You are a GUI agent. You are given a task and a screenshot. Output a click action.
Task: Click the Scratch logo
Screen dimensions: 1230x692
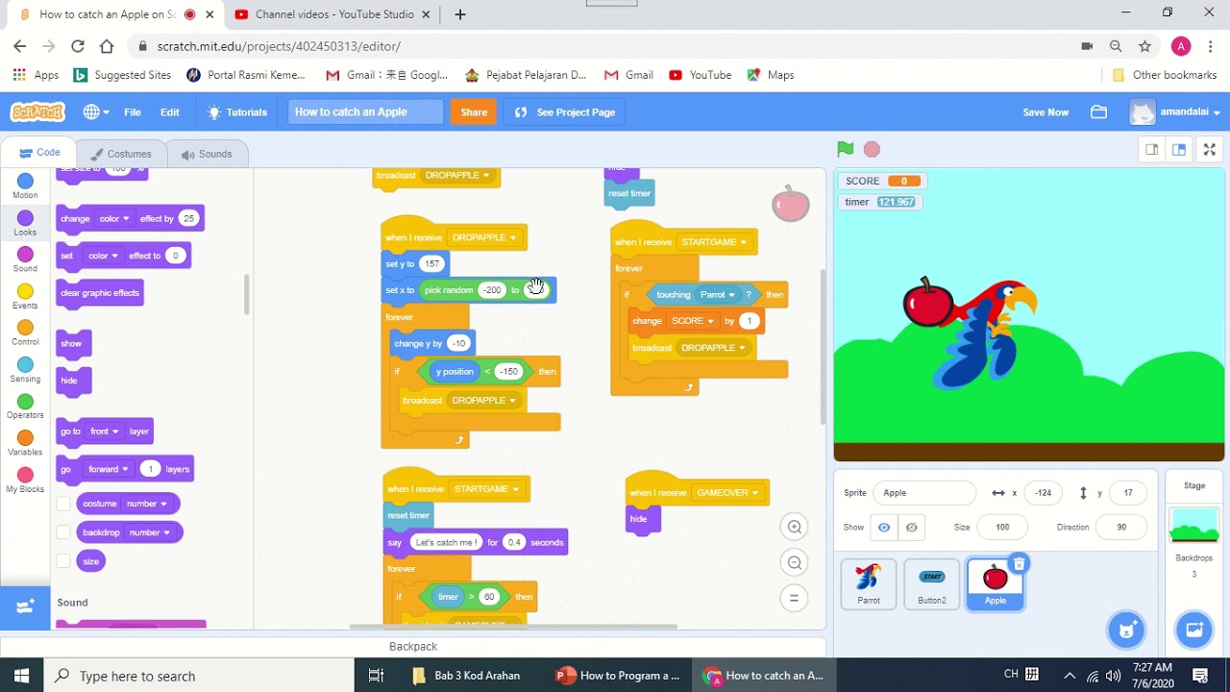(x=37, y=112)
